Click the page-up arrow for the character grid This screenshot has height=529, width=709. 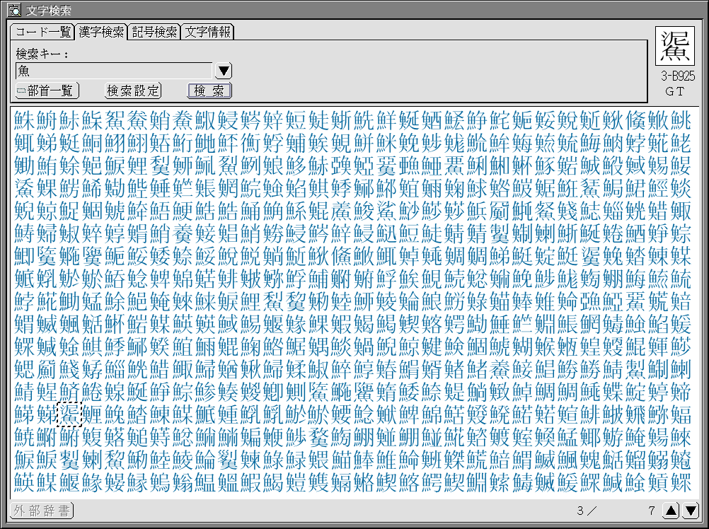pos(669,511)
